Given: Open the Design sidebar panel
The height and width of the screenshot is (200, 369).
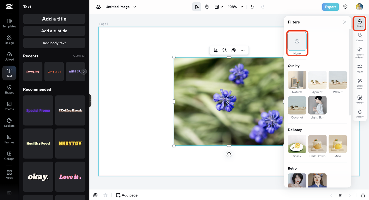Looking at the screenshot, I should tap(9, 40).
